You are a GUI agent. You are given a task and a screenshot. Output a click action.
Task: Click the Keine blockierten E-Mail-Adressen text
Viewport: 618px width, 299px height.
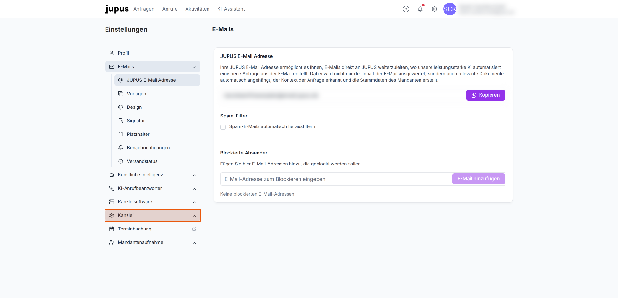point(257,194)
